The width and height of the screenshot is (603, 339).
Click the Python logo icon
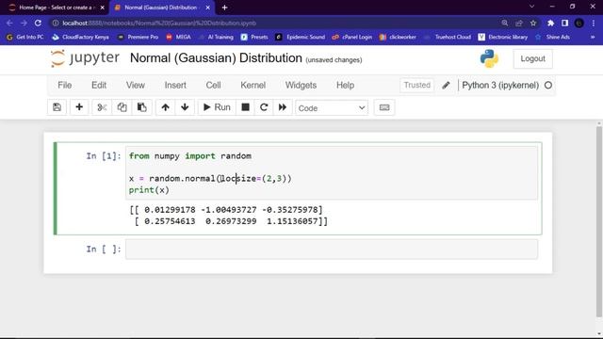coord(489,58)
